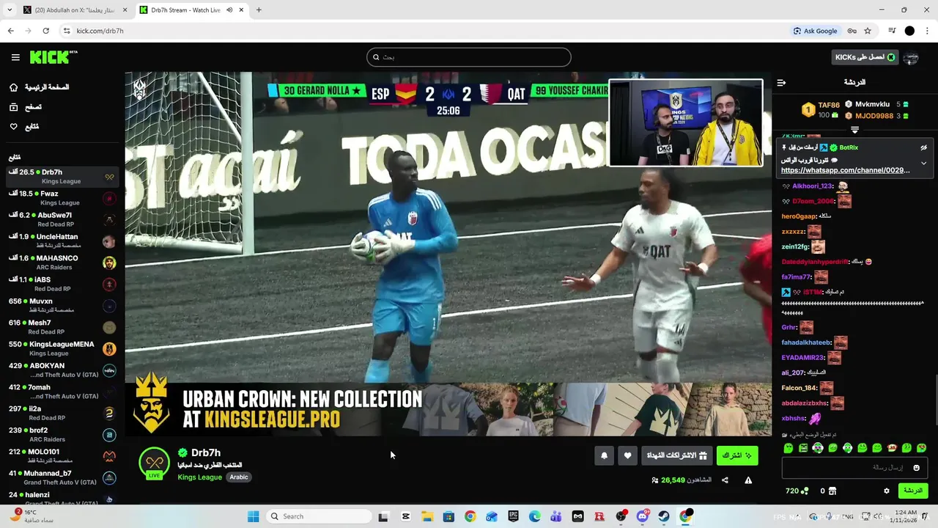Image resolution: width=938 pixels, height=528 pixels.
Task: Click the Drb7h live avatar
Action: (x=154, y=463)
